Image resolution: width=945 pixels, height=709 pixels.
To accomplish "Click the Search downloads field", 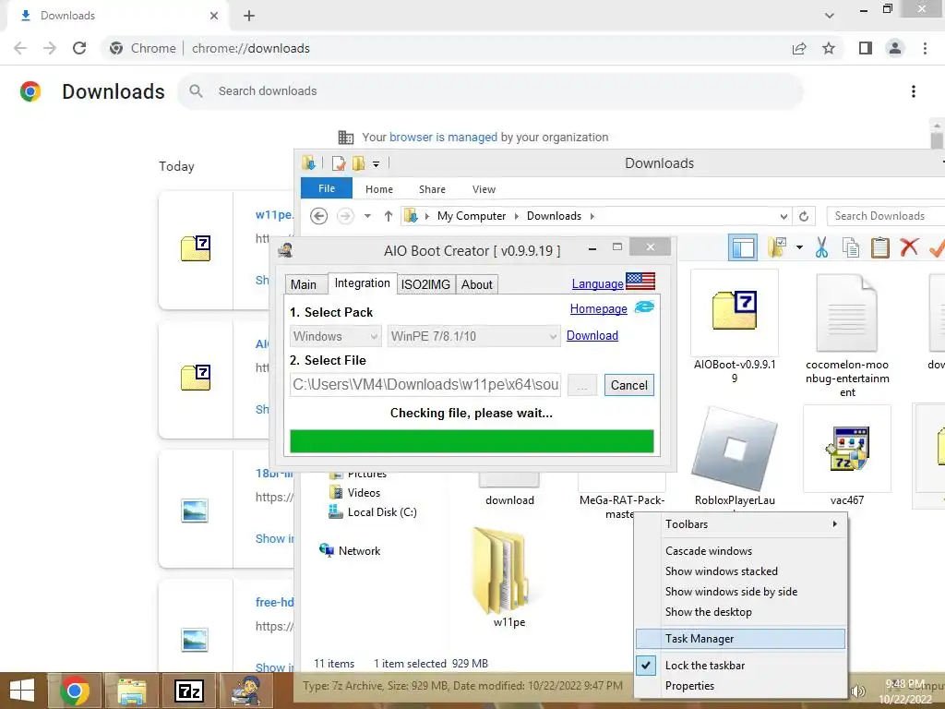I will click(490, 91).
